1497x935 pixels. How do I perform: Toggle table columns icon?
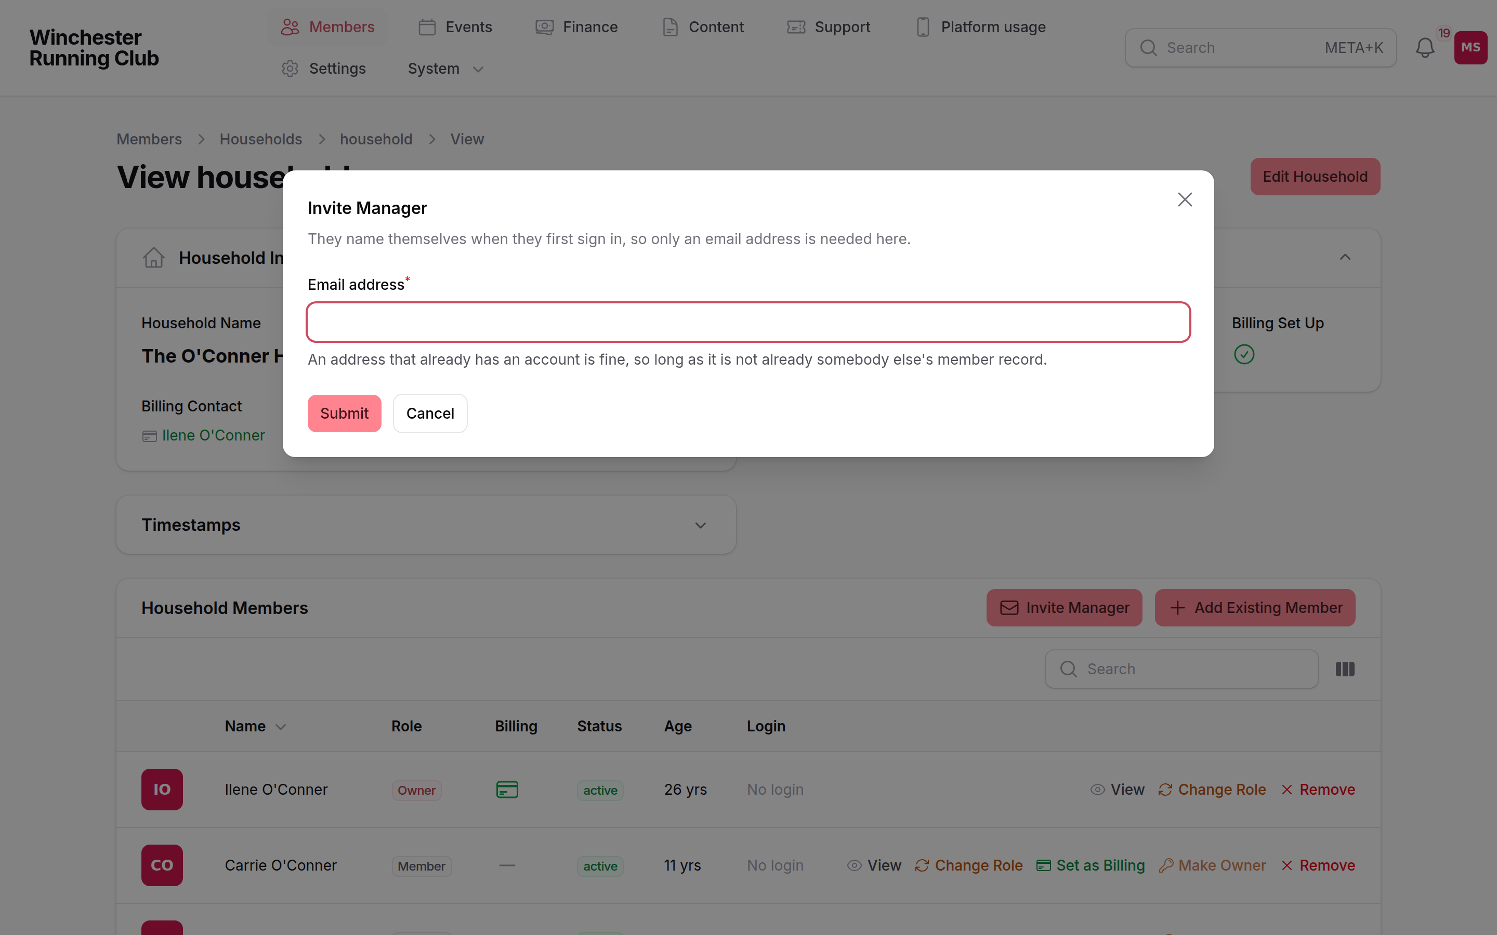point(1345,669)
